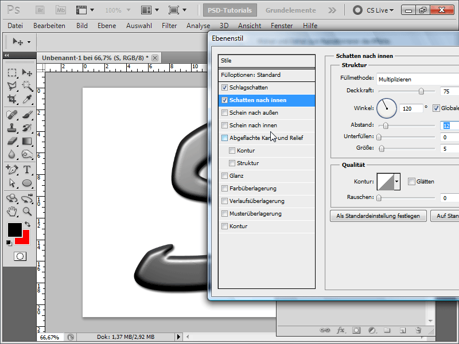Image resolution: width=459 pixels, height=344 pixels.
Task: Open the Kontur curve picker dropdown
Action: tap(397, 182)
